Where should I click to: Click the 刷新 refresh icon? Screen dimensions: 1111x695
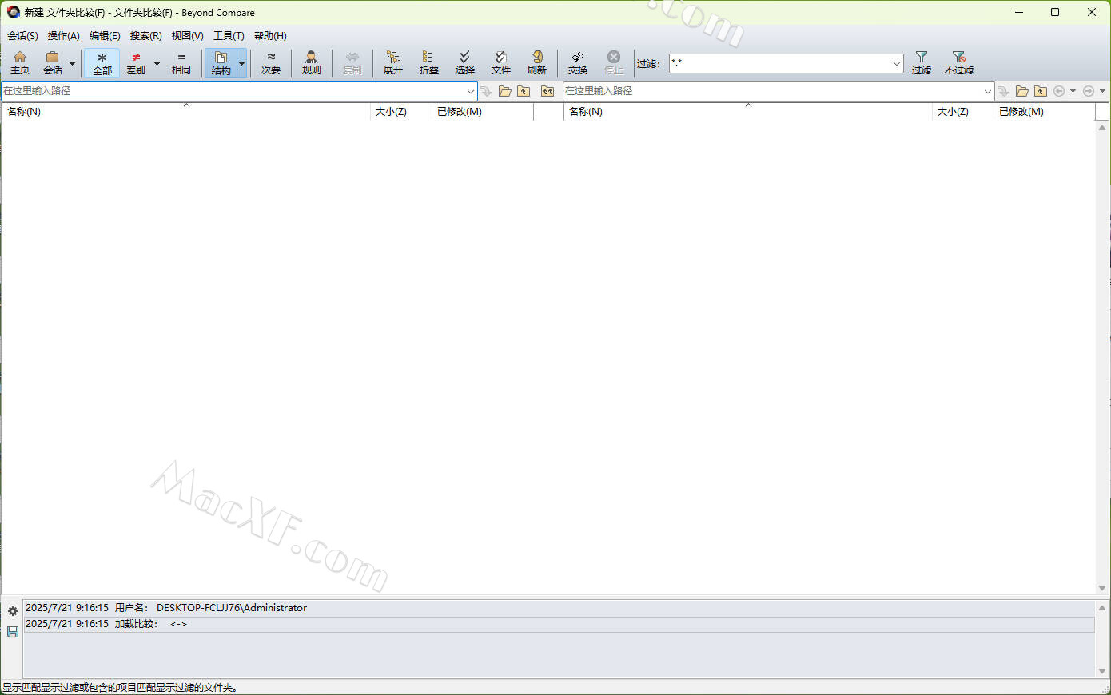click(537, 62)
